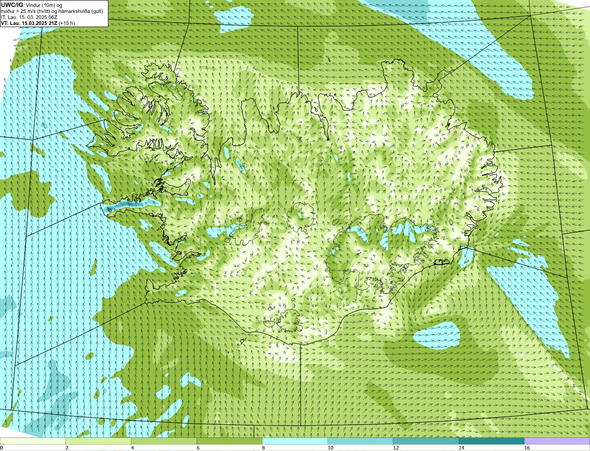Click the "12" label on the color scale
This screenshot has height=451, width=590.
click(x=395, y=448)
